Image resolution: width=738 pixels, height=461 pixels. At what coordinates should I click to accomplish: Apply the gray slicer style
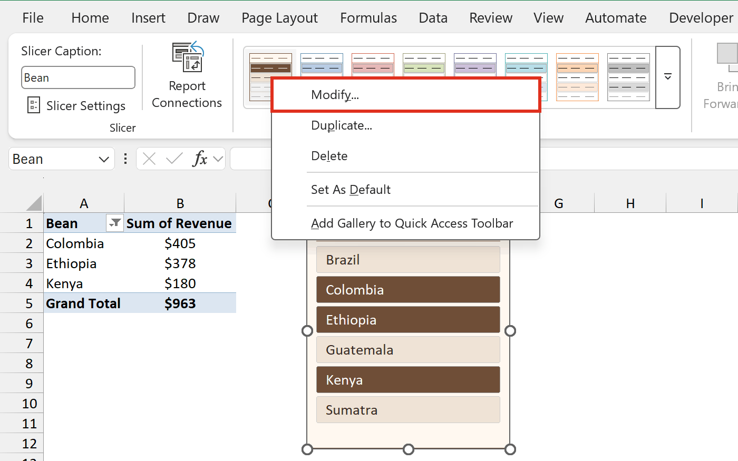point(628,77)
